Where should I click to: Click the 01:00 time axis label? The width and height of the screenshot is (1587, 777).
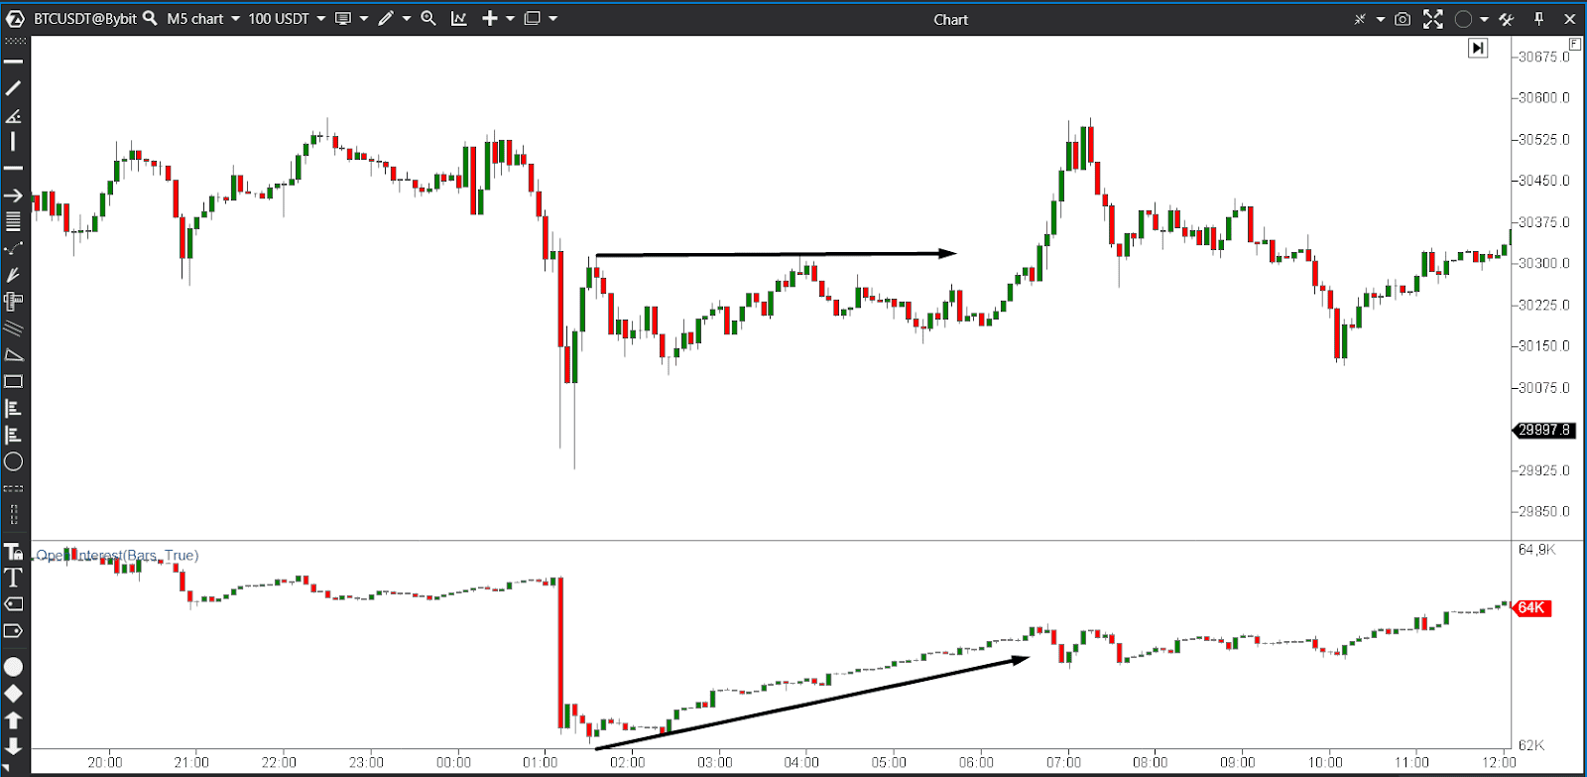541,762
